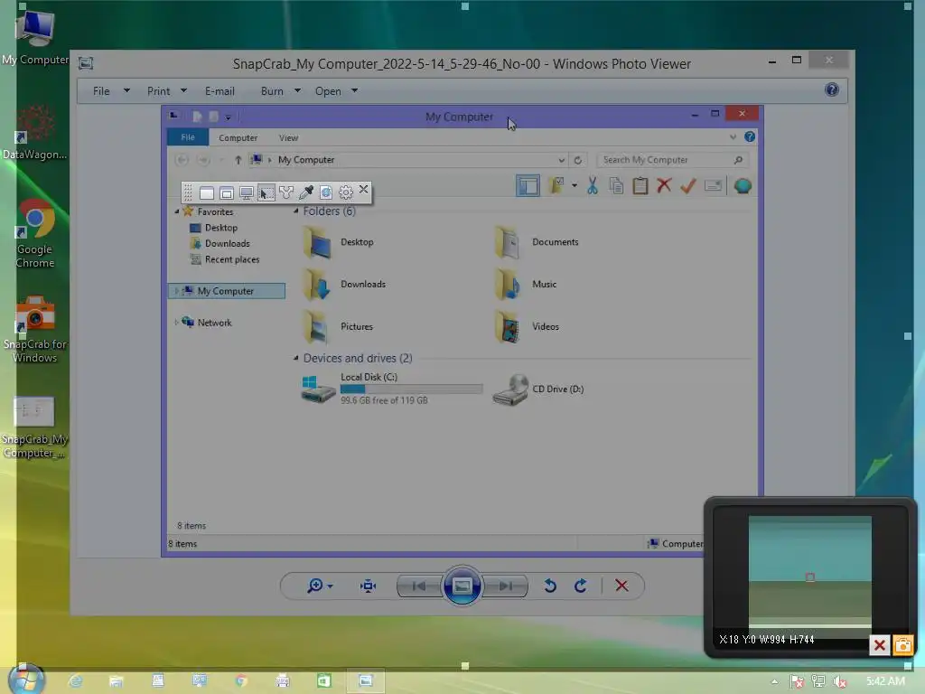
Task: Select pictured Recent places in Favorites
Action: coord(232,259)
